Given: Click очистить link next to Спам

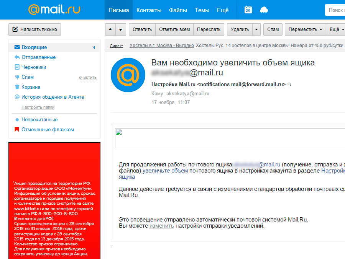Looking at the screenshot, I should point(88,78).
